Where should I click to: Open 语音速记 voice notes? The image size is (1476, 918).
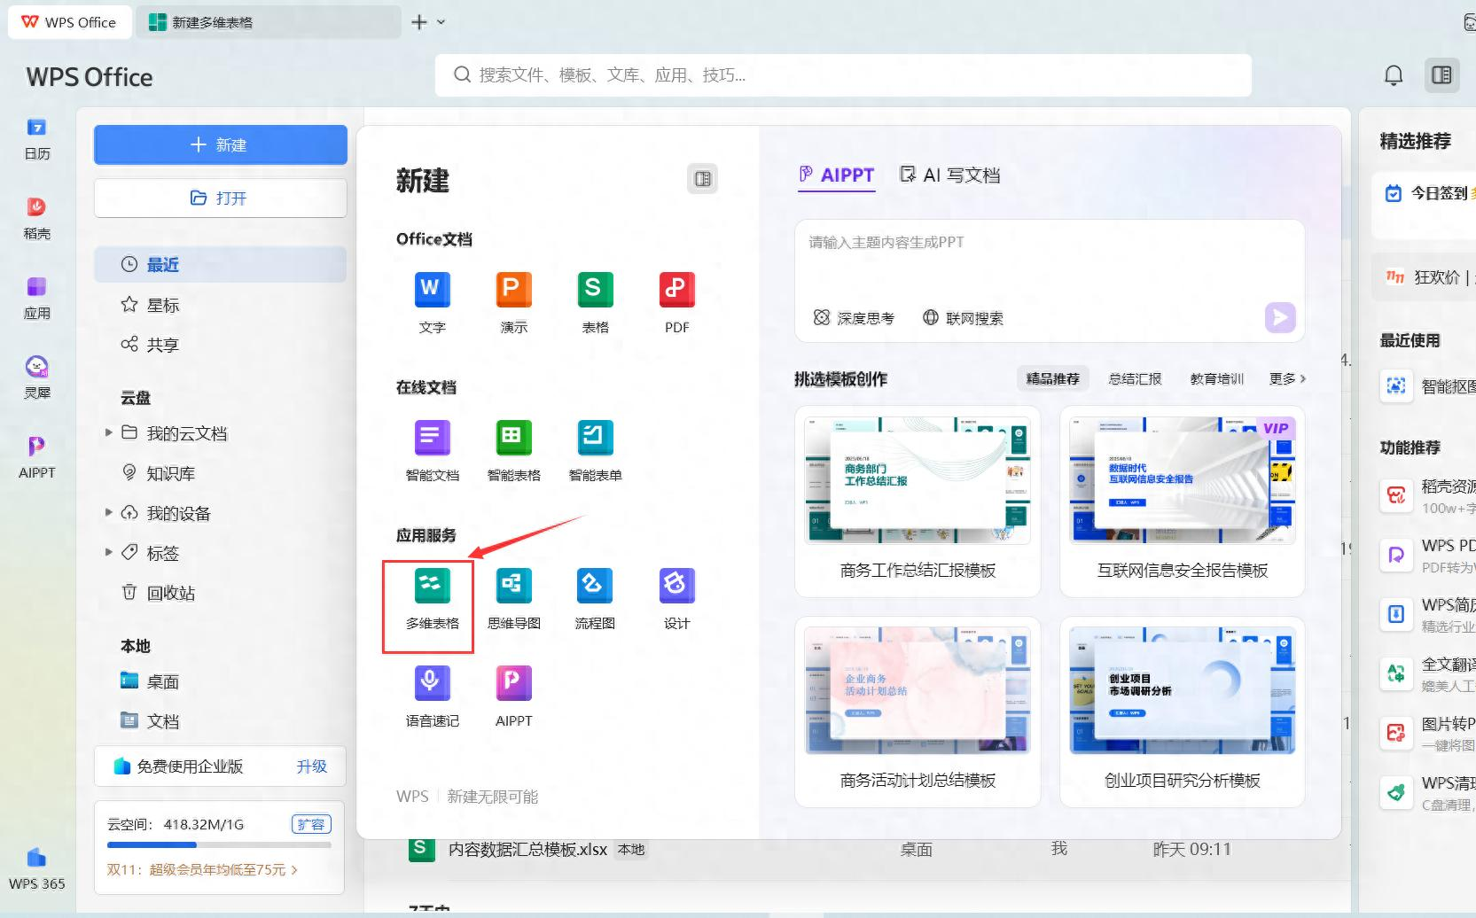click(x=433, y=697)
